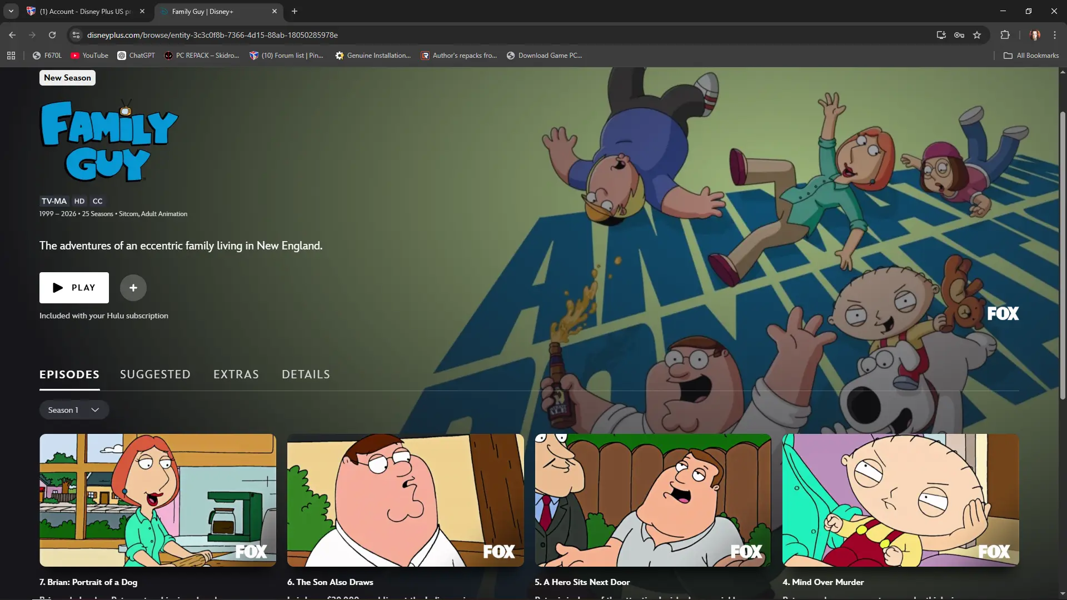Screen dimensions: 1067x600
Task: Reload the Disney+ page
Action: [x=52, y=35]
